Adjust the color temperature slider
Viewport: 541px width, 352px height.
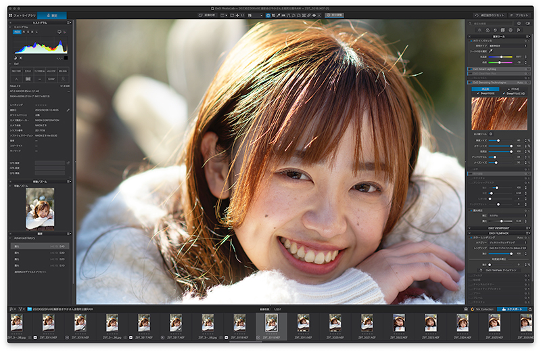click(500, 57)
